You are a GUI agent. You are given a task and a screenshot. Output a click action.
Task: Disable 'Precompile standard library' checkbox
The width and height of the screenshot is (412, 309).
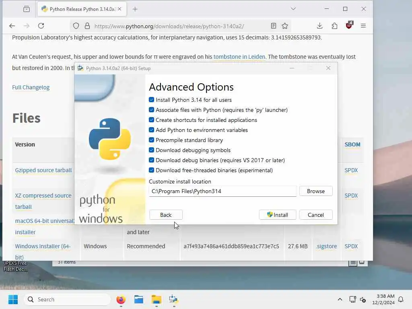click(x=151, y=140)
